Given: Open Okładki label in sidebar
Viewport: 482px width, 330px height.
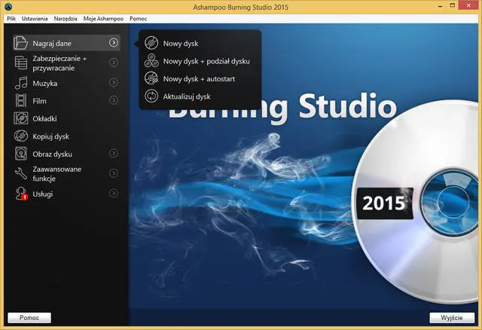Looking at the screenshot, I should click(x=44, y=119).
